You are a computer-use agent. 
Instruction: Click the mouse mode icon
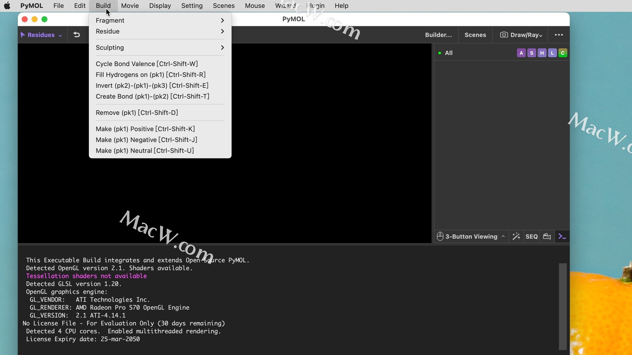click(x=440, y=236)
